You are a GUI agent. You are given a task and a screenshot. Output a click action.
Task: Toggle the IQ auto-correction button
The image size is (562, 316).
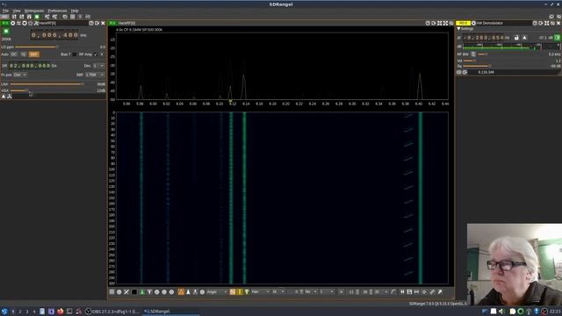(x=24, y=54)
